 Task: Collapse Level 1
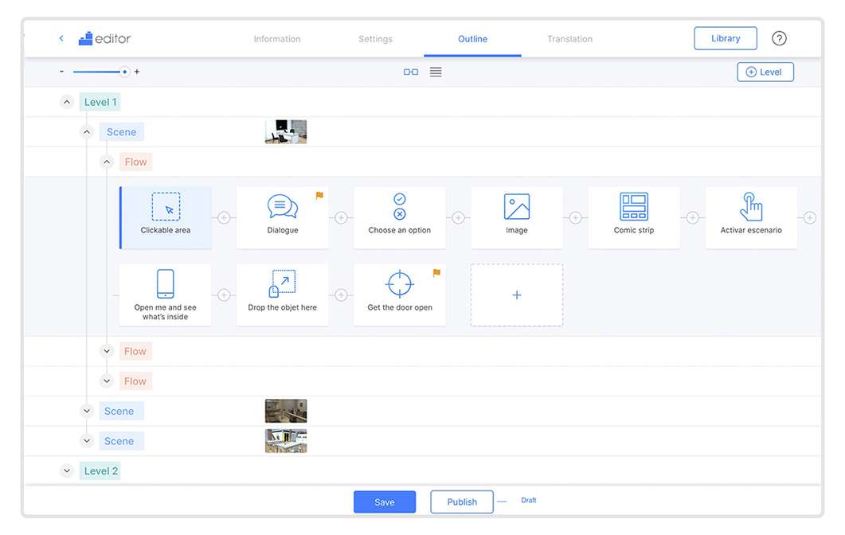(x=67, y=102)
